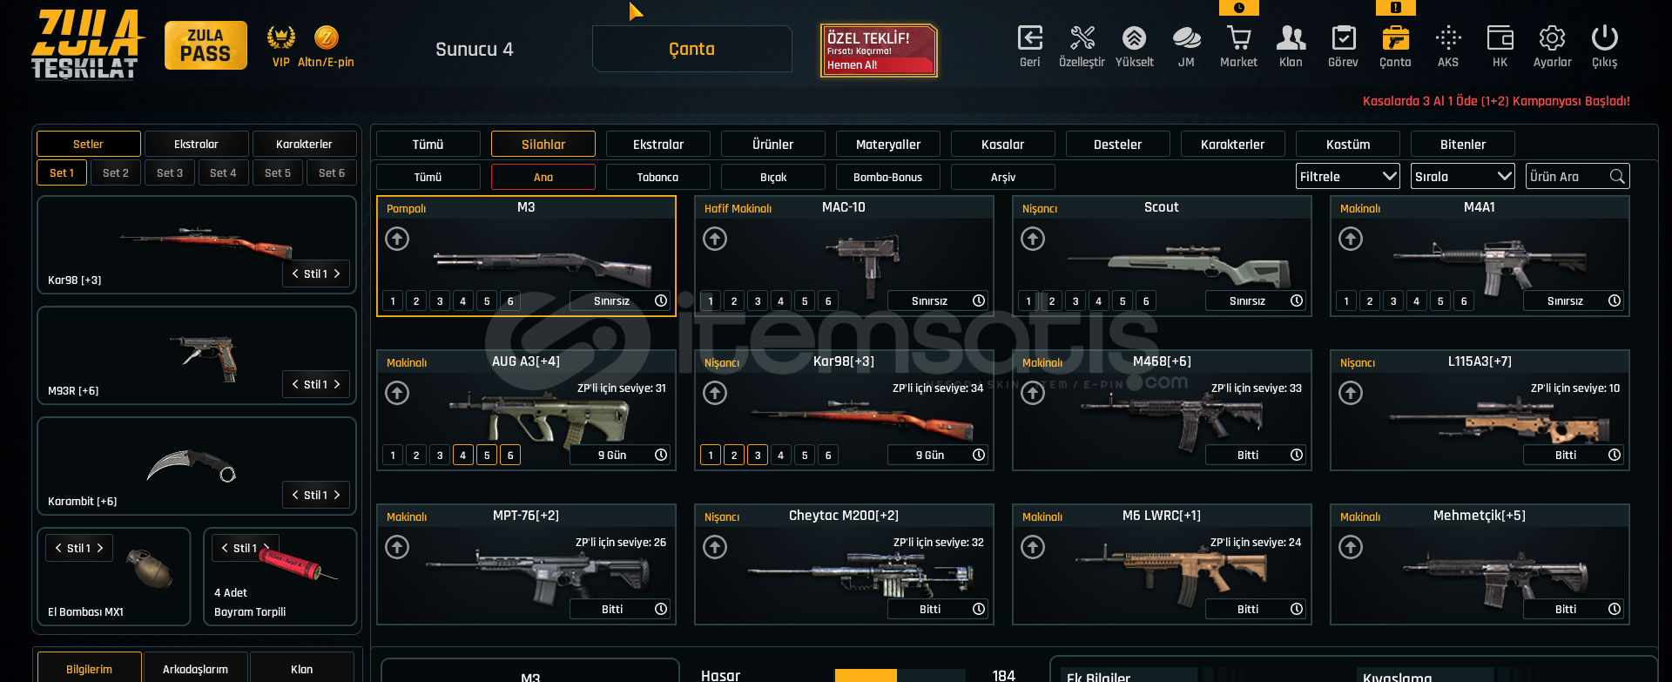
Task: Focus the Ürün Ara search field
Action: point(1578,177)
